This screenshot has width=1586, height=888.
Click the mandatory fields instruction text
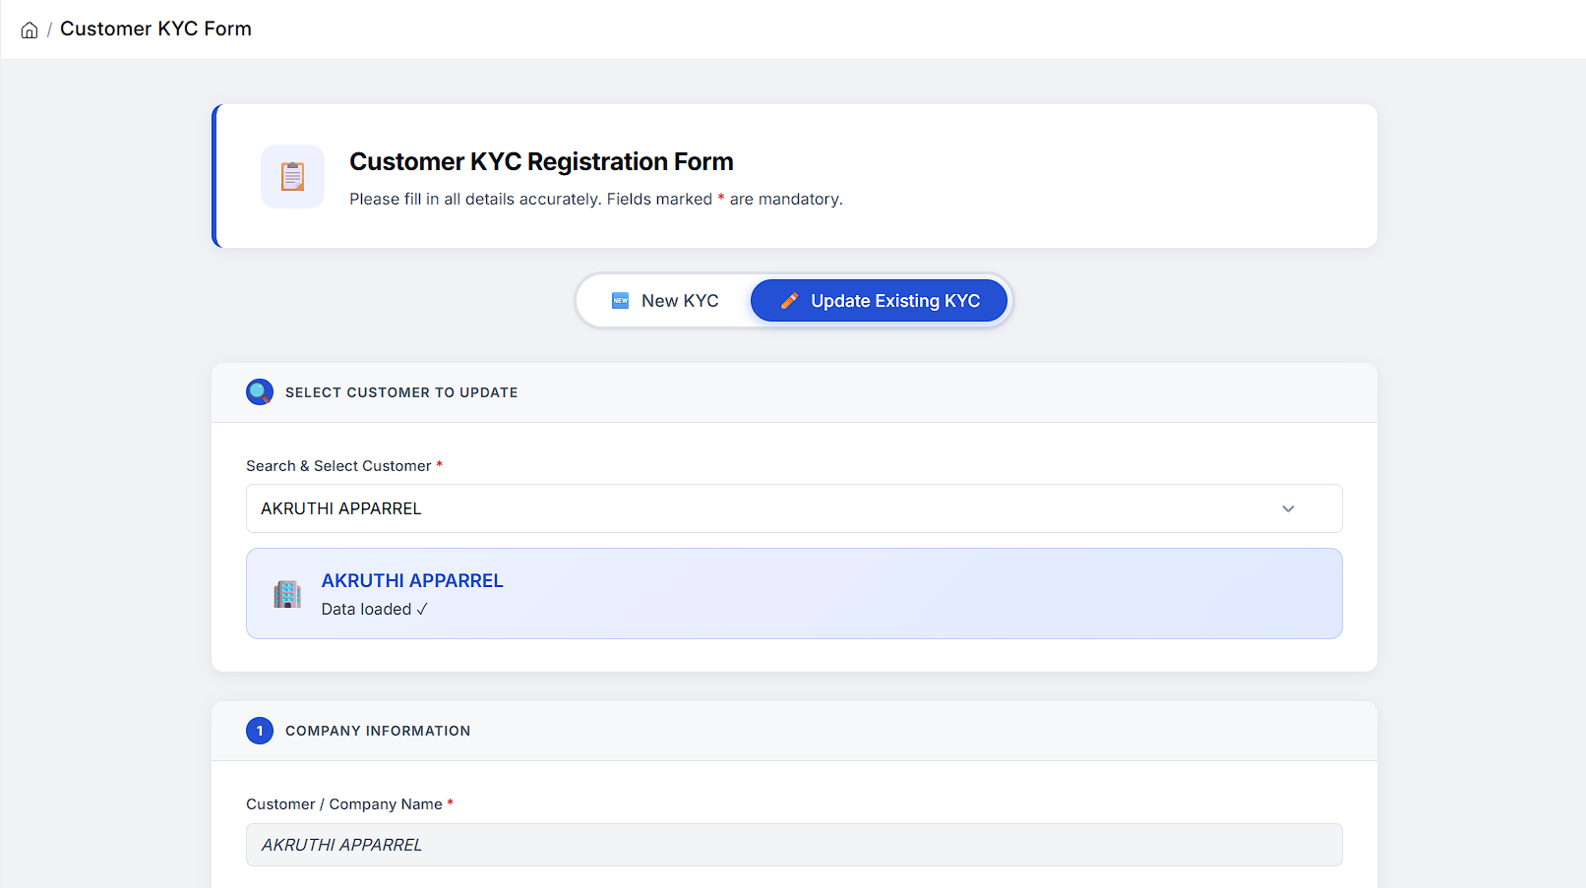(x=596, y=199)
